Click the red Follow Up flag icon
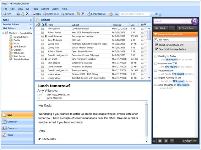201x150 pixels. tap(83, 14)
